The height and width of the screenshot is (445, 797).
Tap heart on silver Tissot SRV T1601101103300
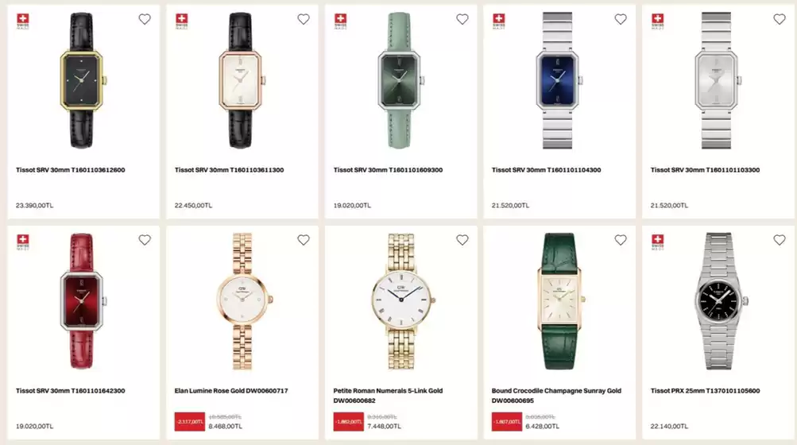coord(780,19)
